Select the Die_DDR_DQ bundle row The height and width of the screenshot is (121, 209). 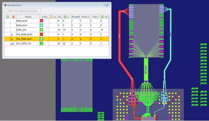tap(57, 43)
